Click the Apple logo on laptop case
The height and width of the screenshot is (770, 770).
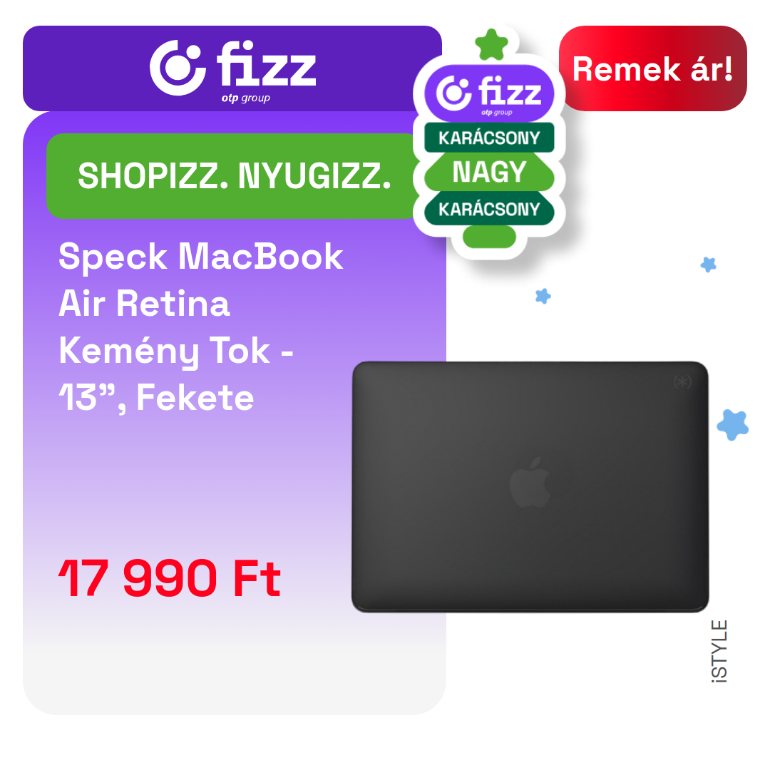point(529,482)
